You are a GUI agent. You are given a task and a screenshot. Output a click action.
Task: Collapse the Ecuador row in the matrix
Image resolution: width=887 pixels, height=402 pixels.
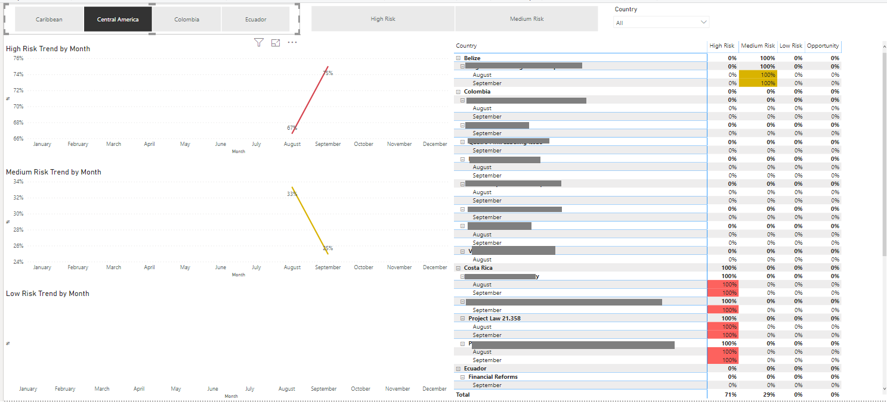(458, 369)
